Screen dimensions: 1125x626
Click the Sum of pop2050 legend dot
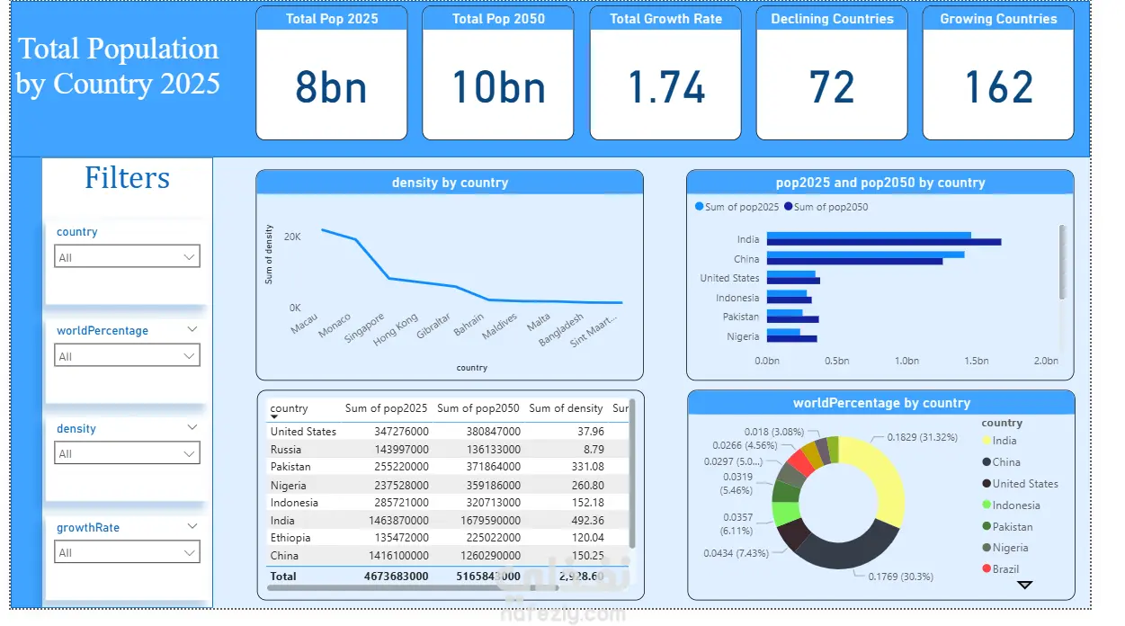789,207
